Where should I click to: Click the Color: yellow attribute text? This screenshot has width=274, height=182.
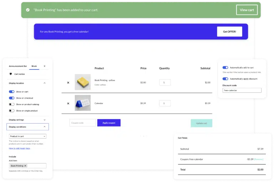[x=100, y=85]
